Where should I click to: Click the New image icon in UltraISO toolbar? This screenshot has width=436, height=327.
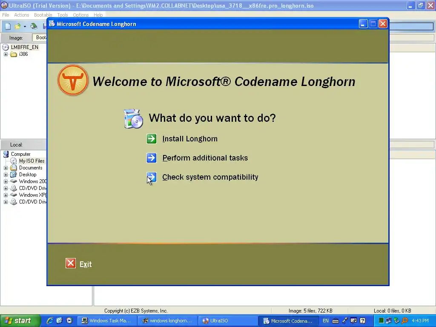(8, 26)
